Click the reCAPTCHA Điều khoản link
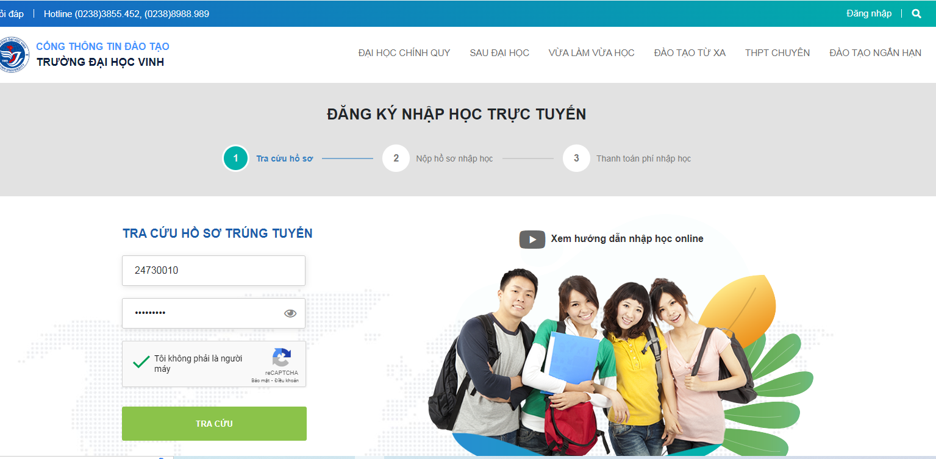The height and width of the screenshot is (459, 936). click(x=287, y=380)
